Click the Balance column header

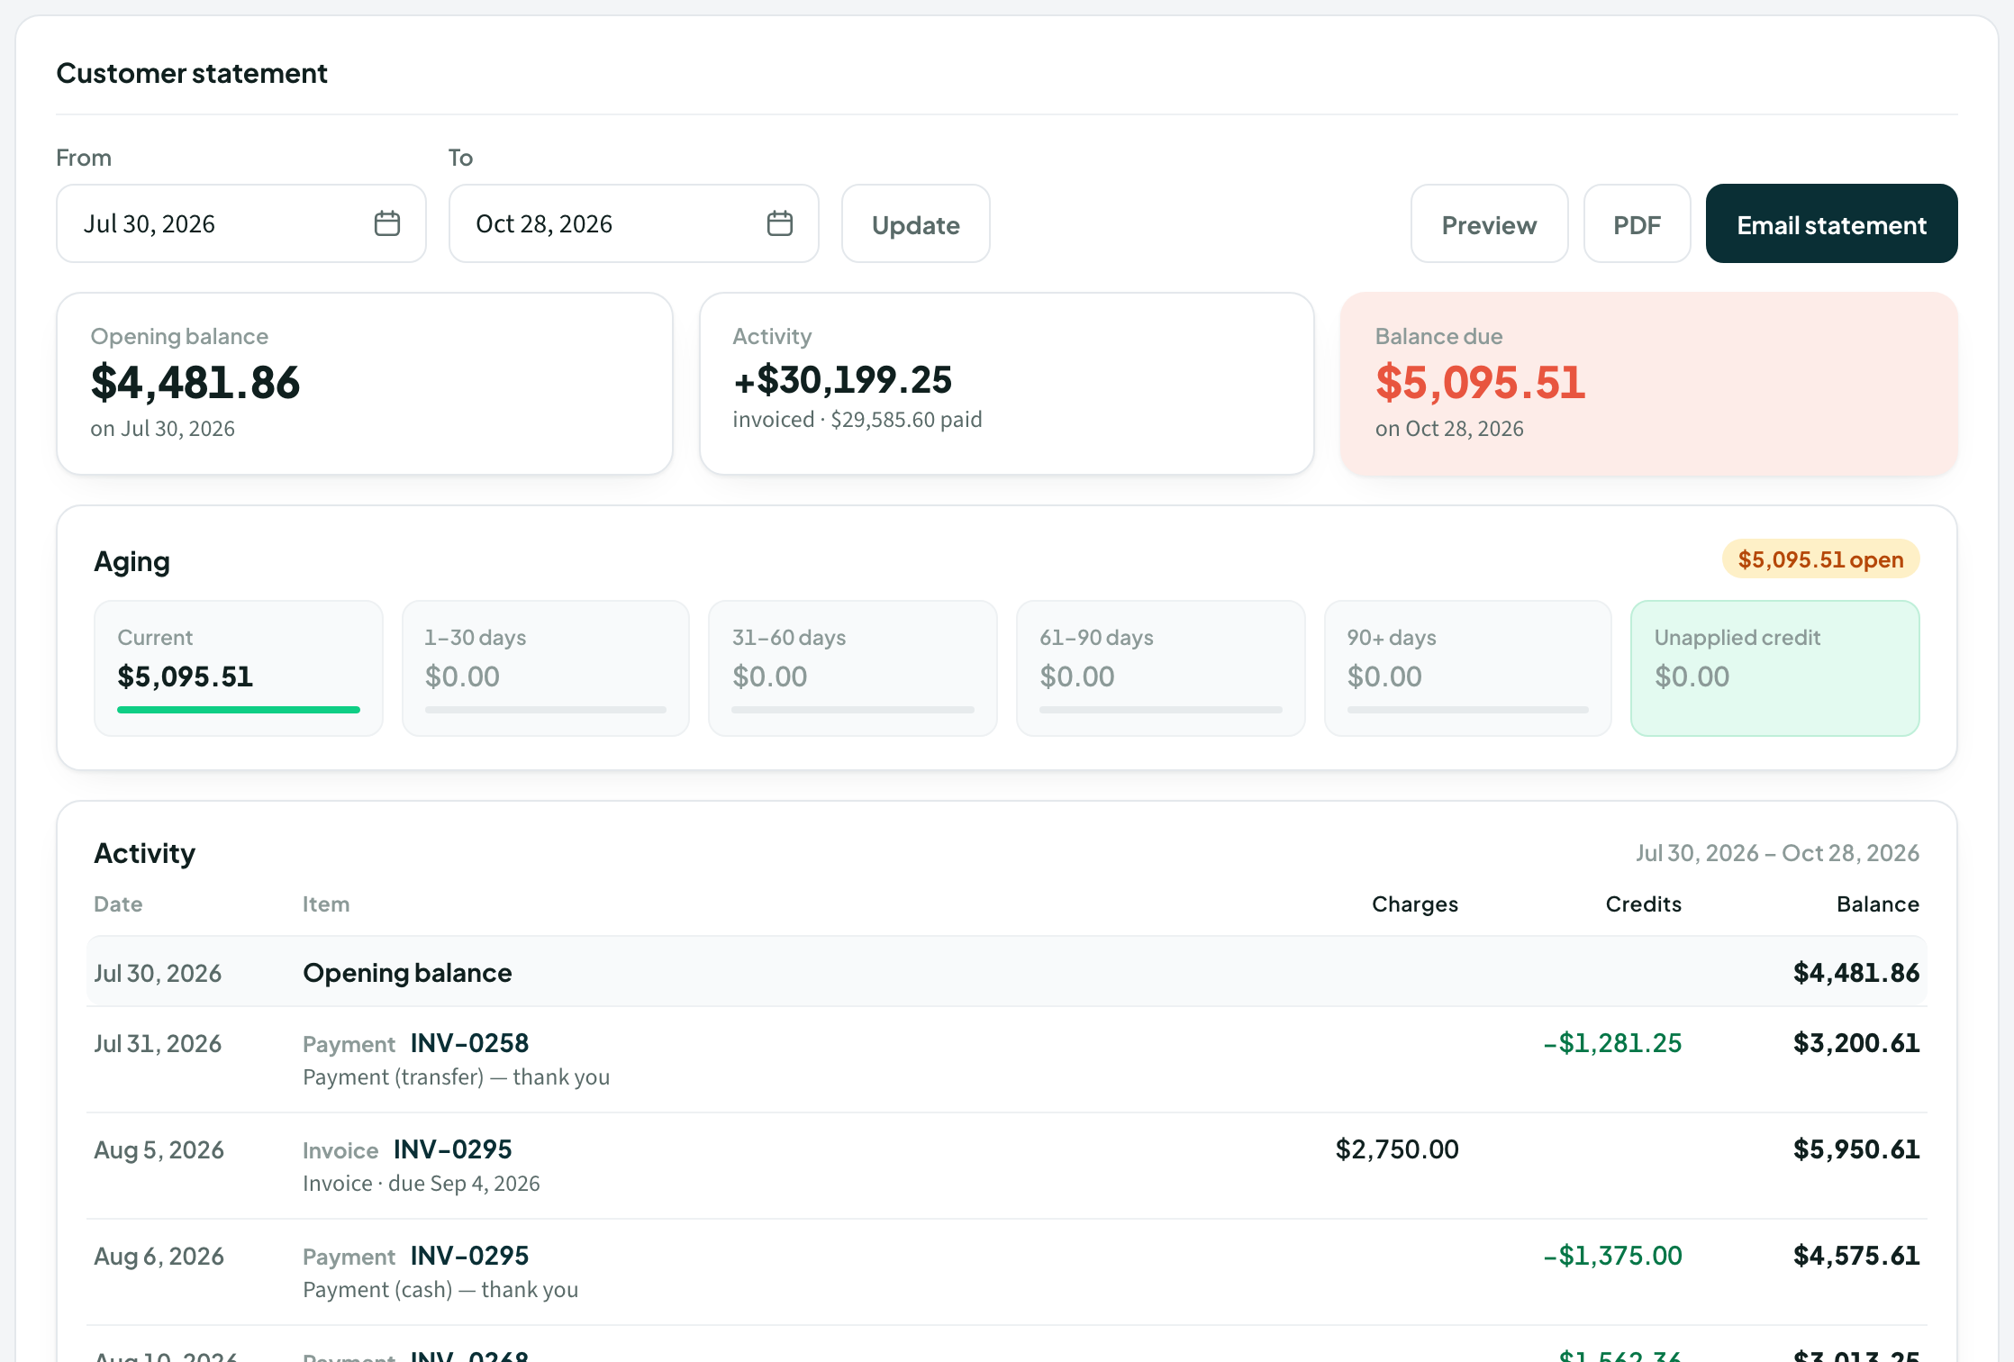(x=1878, y=904)
